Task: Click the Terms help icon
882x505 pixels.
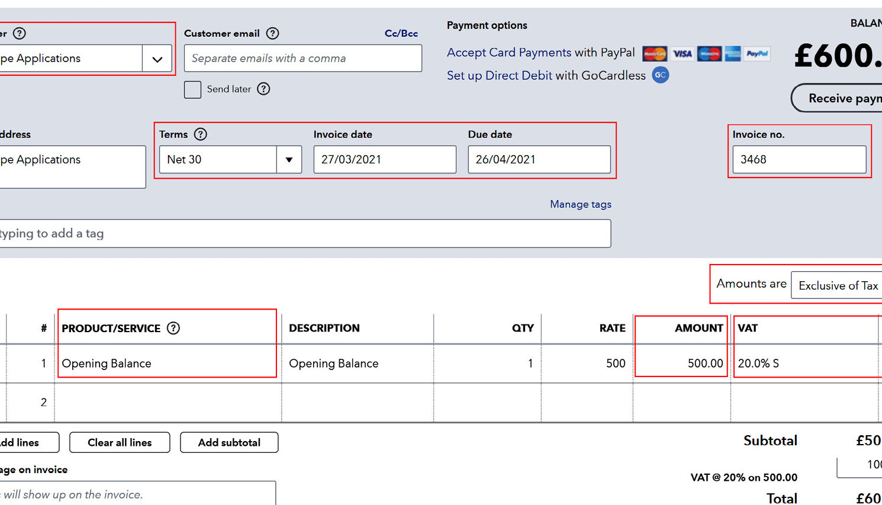Action: tap(201, 134)
